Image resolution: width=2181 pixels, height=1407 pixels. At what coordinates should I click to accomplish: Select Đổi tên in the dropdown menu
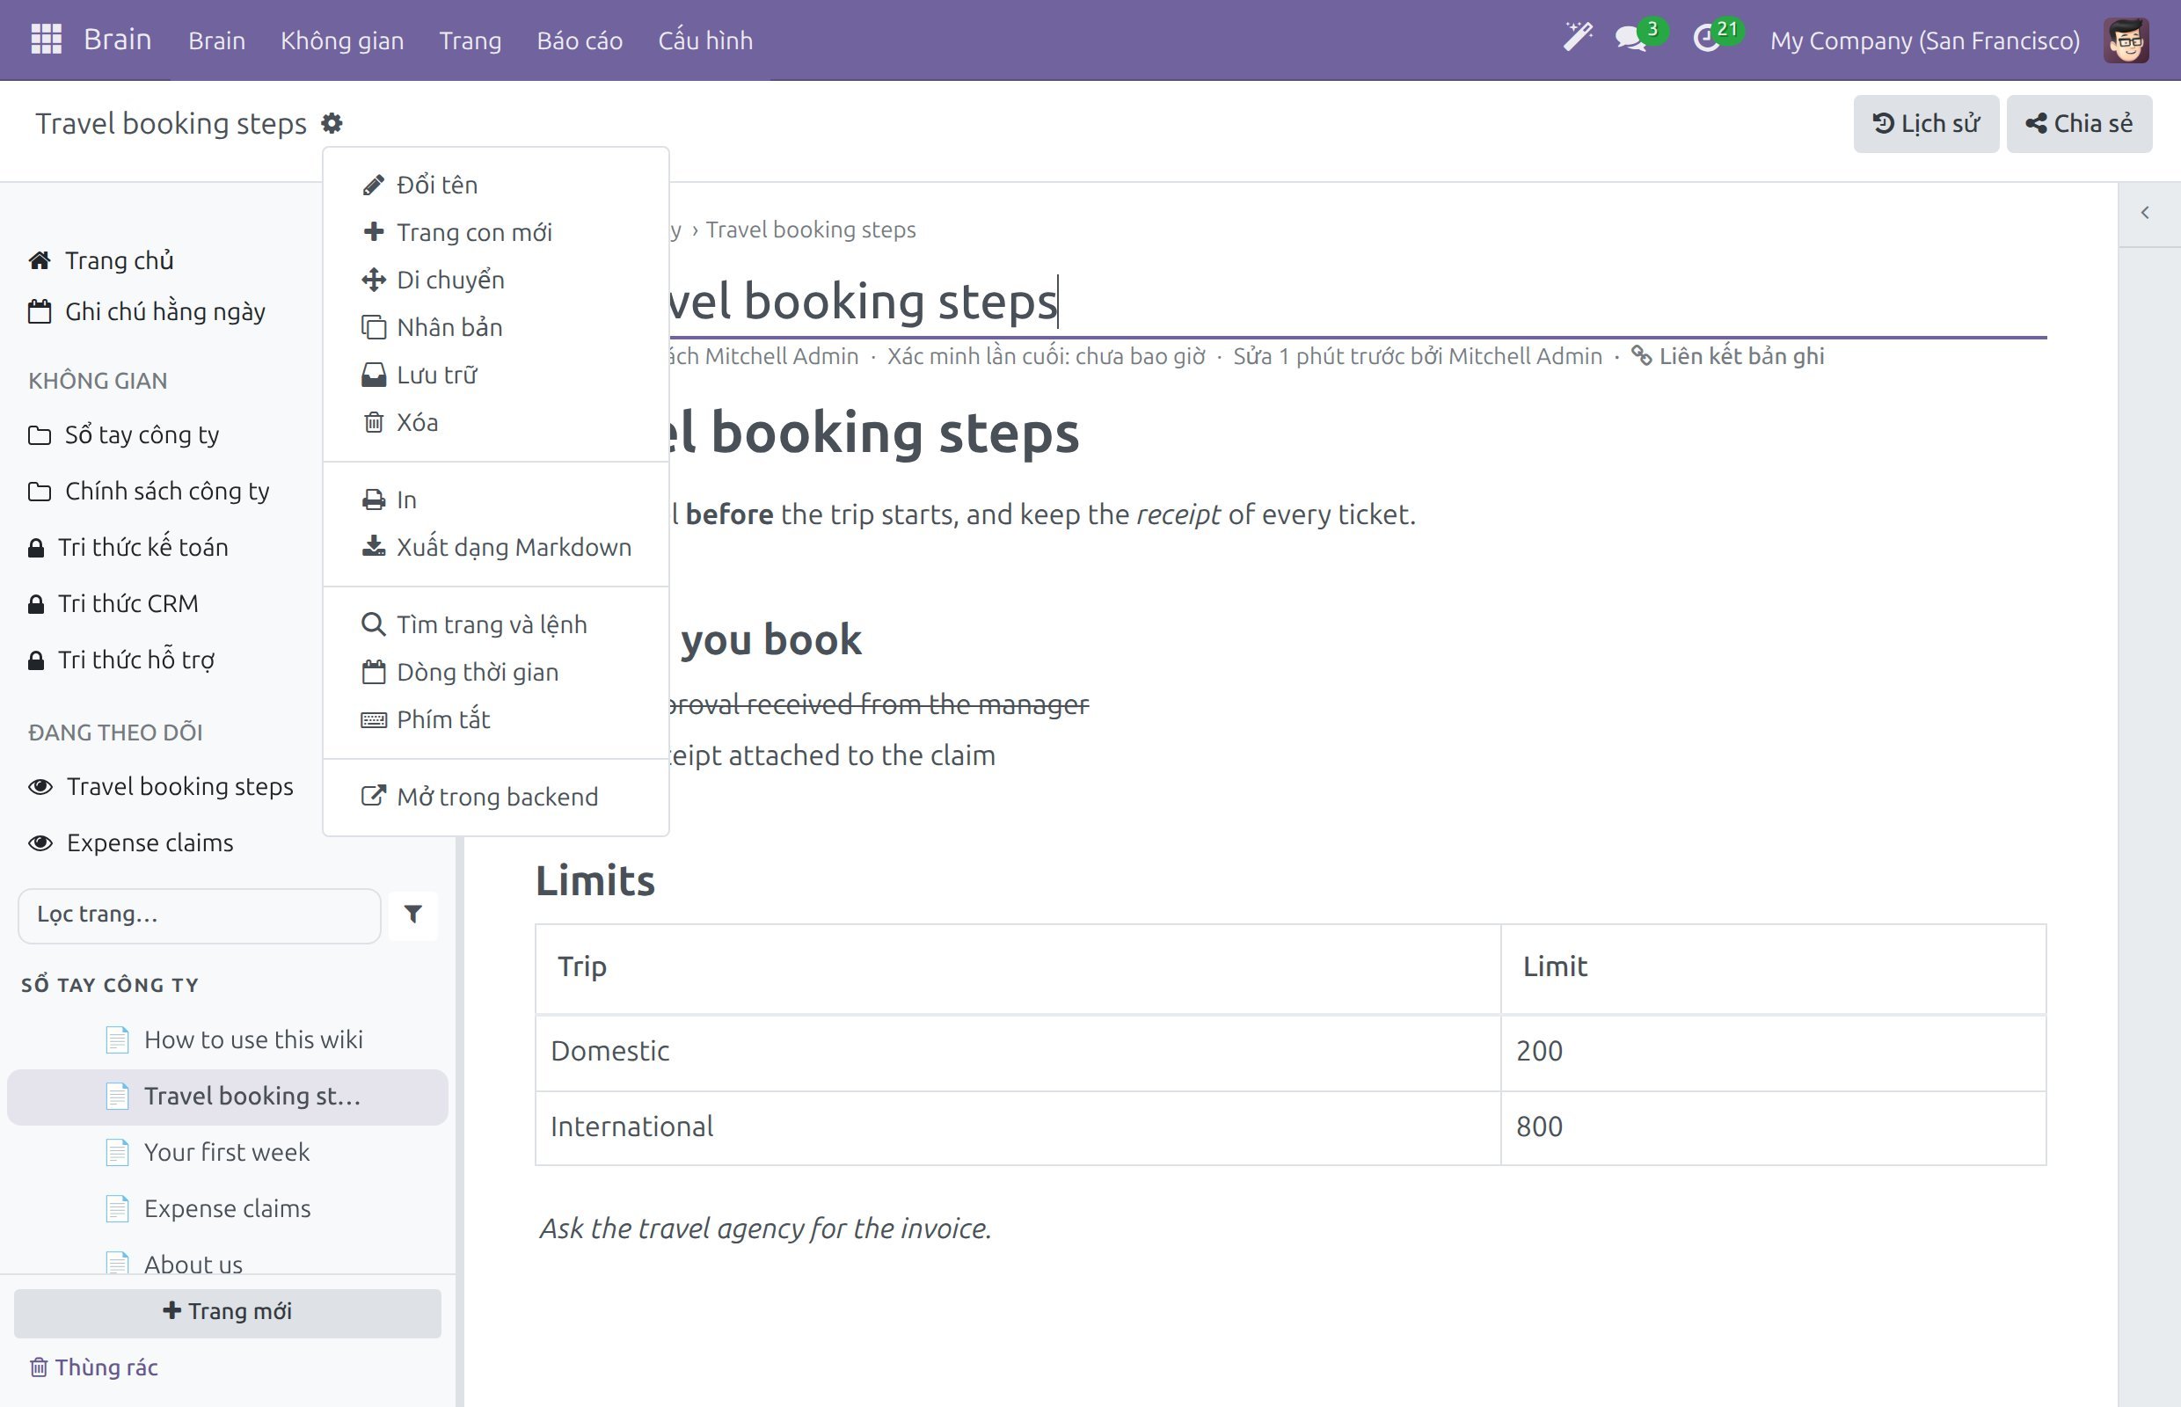tap(496, 185)
